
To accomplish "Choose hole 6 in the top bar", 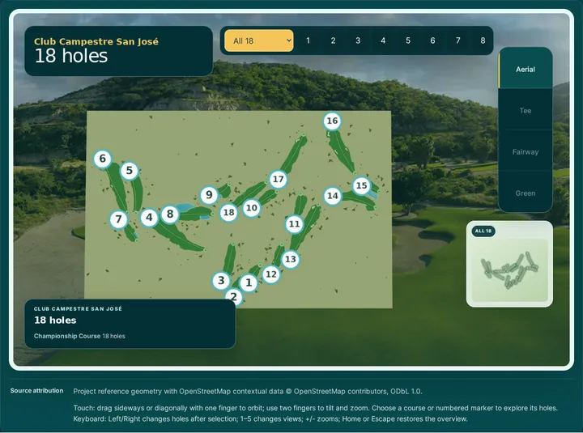I will pyautogui.click(x=432, y=40).
